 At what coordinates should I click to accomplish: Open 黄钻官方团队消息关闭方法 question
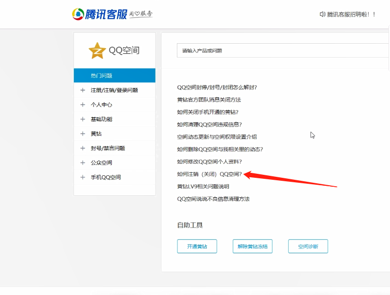tap(209, 100)
